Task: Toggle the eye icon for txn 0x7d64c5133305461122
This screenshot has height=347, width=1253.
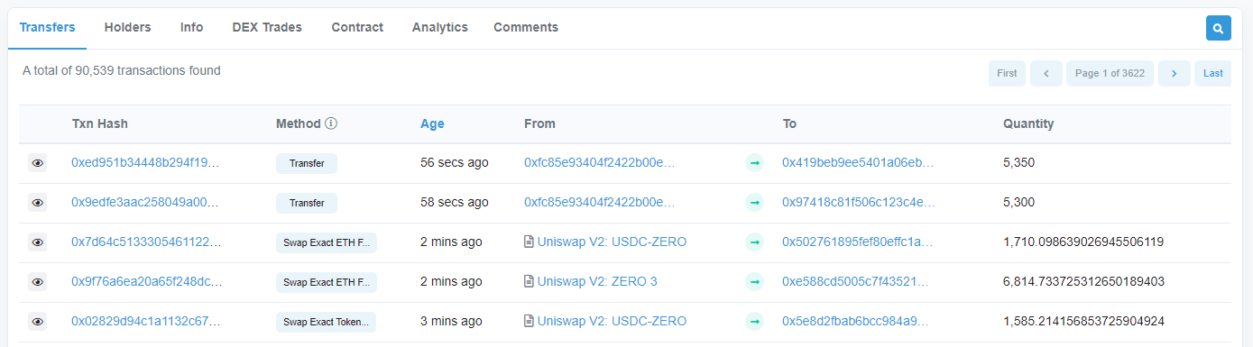Action: 38,242
